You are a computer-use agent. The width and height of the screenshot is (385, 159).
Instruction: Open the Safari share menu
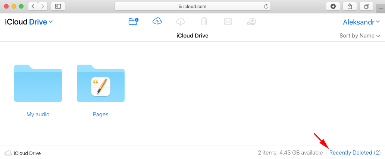pos(350,6)
